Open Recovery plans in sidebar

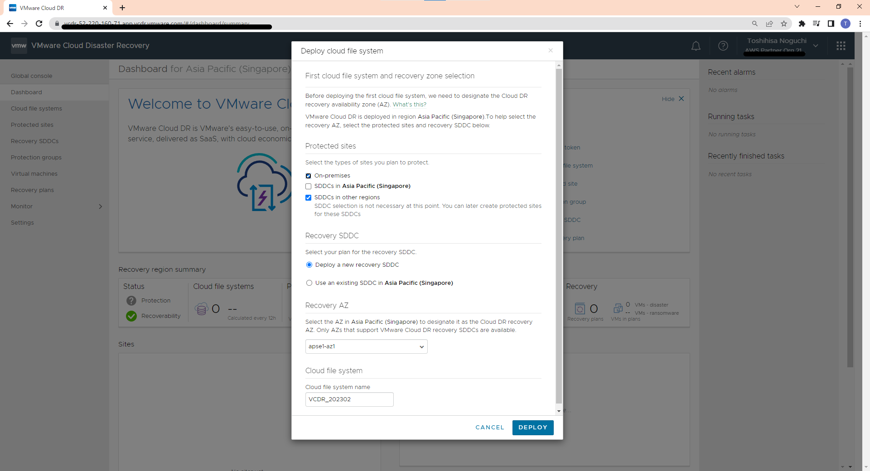pos(32,190)
